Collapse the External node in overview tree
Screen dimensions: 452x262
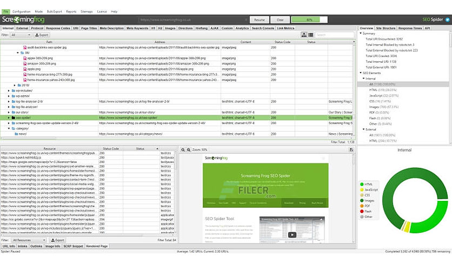tap(363, 129)
